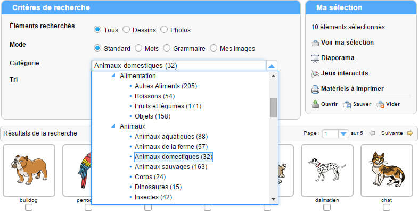Click the grey previous page arrow
Image resolution: width=418 pixels, height=211 pixels.
pos(372,133)
